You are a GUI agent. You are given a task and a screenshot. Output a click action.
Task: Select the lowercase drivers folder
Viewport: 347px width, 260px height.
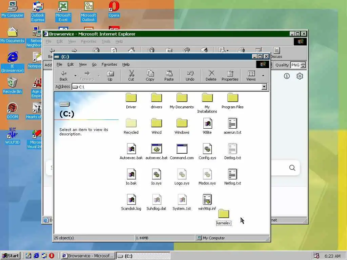tap(157, 101)
